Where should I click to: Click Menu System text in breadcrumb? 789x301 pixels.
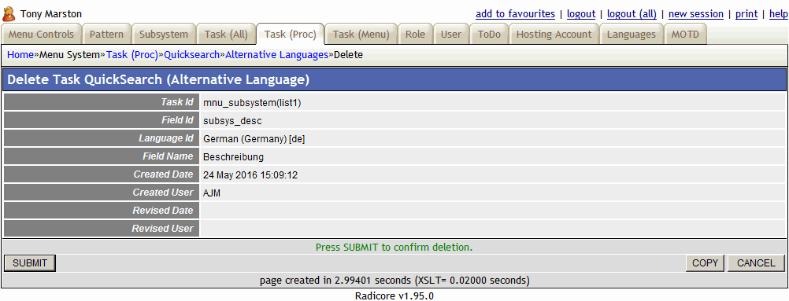click(70, 55)
